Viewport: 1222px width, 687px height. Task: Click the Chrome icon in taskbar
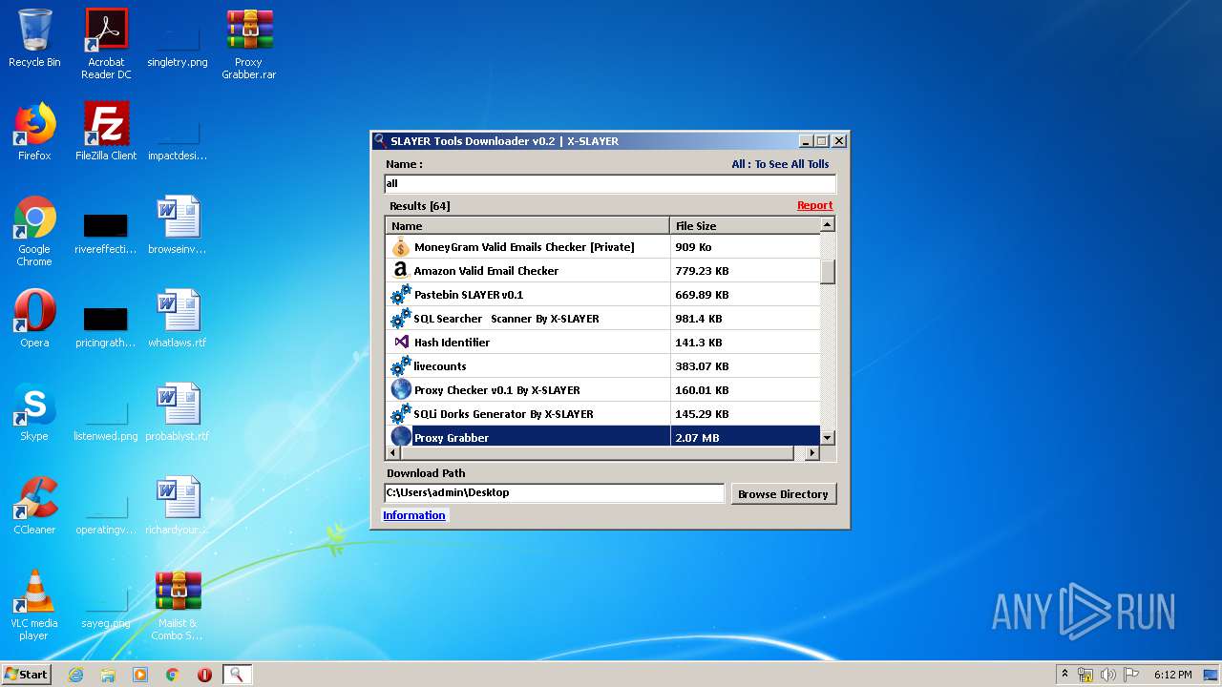coord(173,675)
